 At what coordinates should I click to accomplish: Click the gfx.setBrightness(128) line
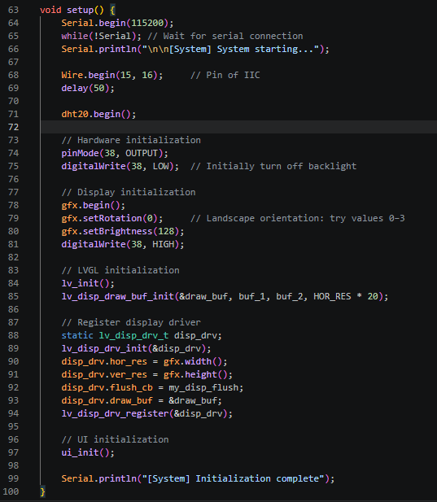[123, 231]
